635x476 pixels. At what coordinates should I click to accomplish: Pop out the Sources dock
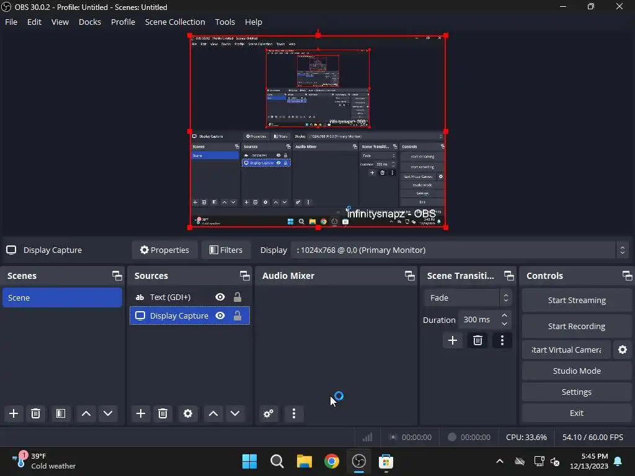244,276
